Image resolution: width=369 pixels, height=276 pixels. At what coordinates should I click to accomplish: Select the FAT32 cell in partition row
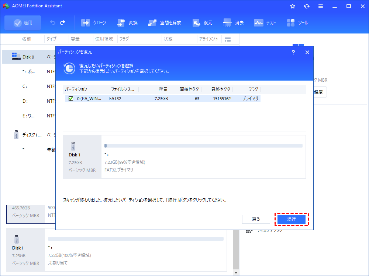[x=115, y=99]
